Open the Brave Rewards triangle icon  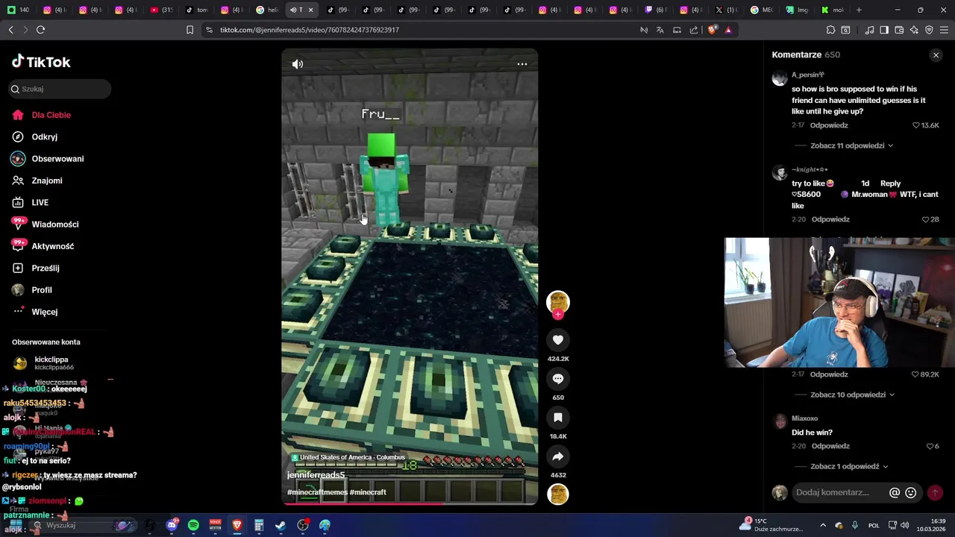[728, 30]
